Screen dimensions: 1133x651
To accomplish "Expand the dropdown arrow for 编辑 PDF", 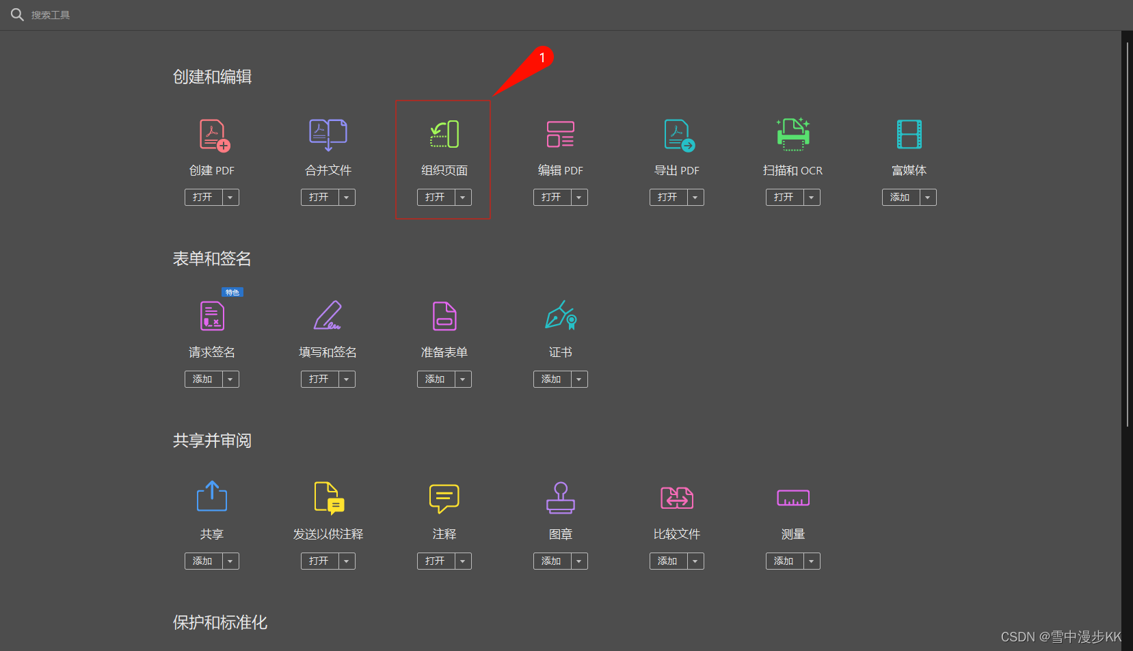I will [579, 197].
